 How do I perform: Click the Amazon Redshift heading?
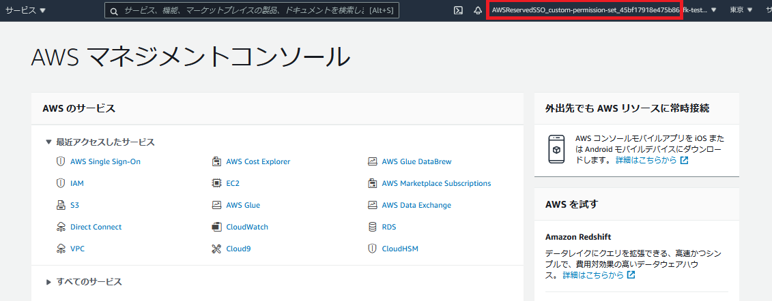tap(578, 237)
